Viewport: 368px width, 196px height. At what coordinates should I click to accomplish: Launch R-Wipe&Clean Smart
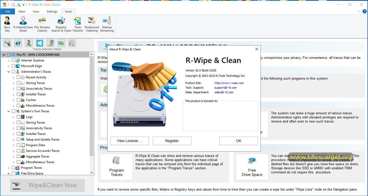pos(23,24)
